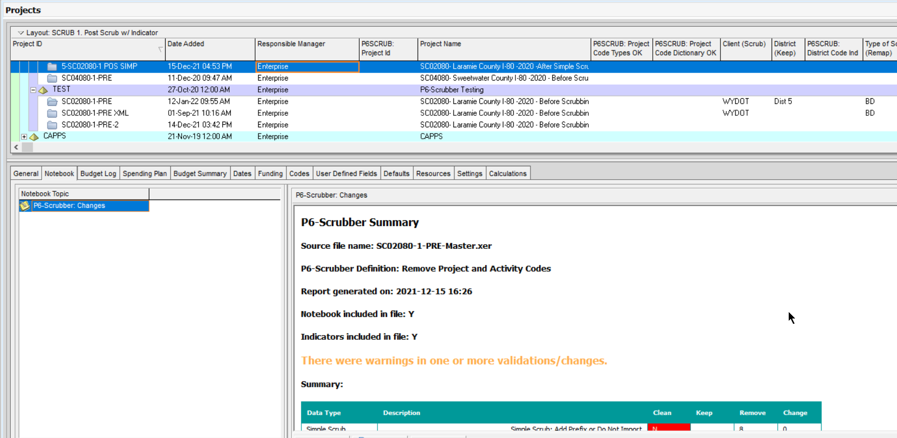This screenshot has height=438, width=897.
Task: Open the Codes tab
Action: click(299, 174)
